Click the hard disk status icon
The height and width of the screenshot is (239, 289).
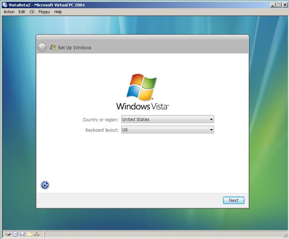(8, 234)
